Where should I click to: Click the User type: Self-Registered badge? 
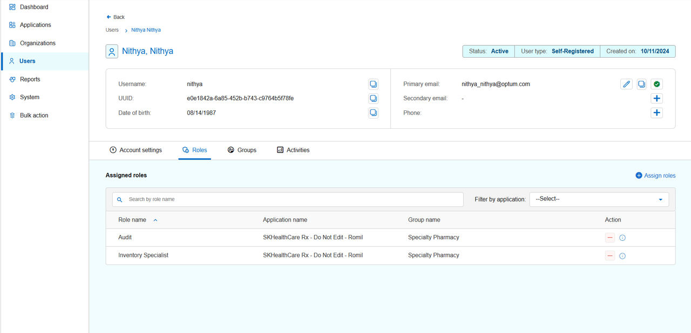coord(557,51)
